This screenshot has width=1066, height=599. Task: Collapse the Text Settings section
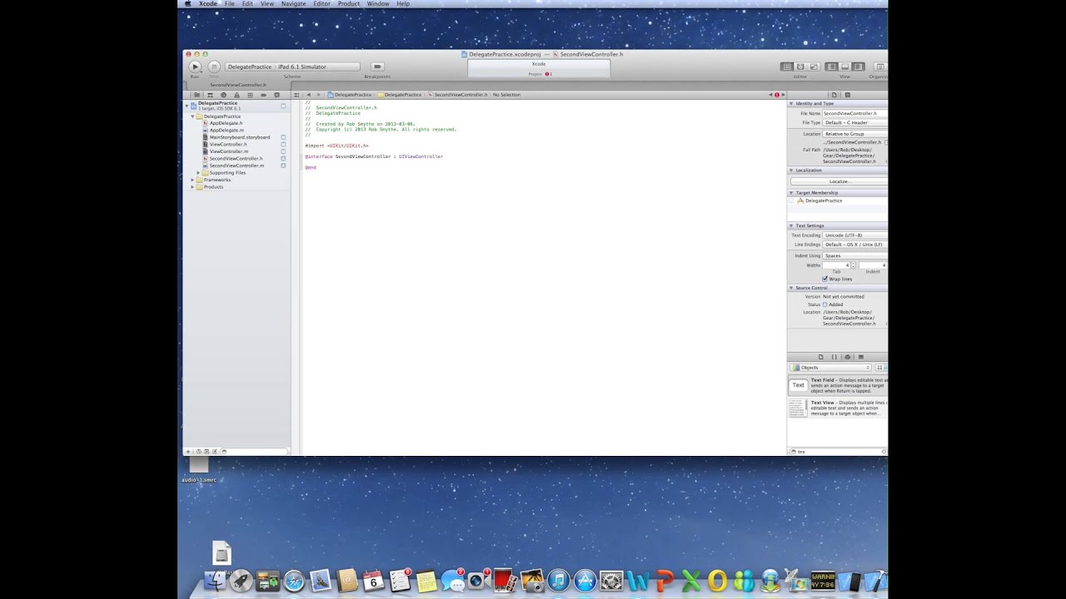[791, 225]
